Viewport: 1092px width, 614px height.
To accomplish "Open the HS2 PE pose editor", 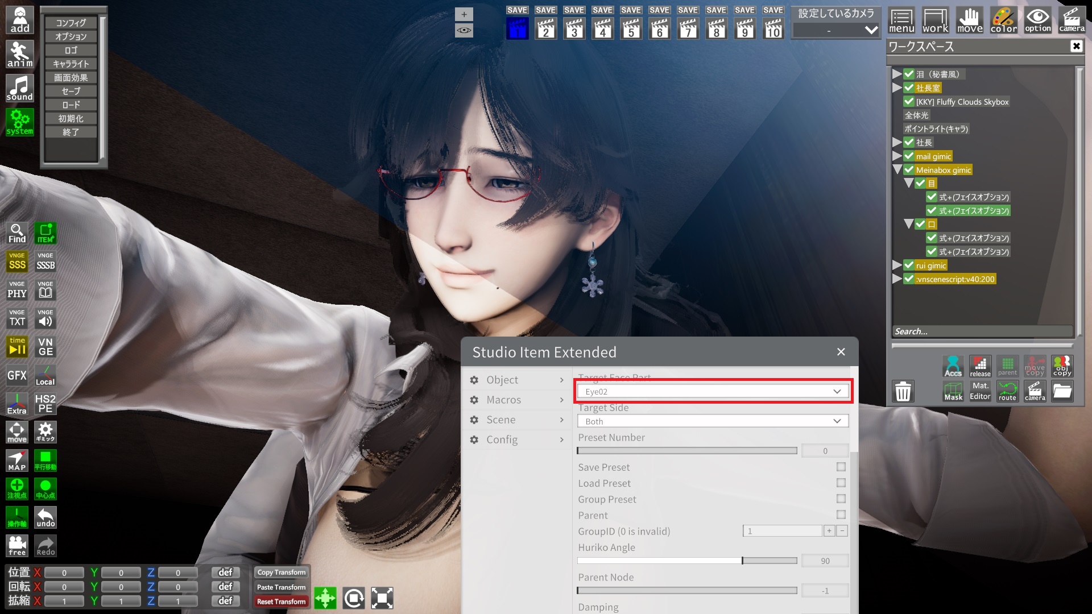I will [45, 404].
